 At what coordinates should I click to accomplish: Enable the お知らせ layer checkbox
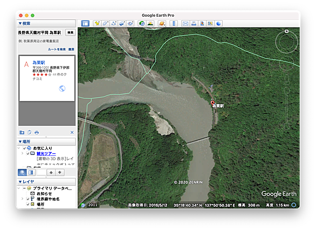click(x=28, y=193)
